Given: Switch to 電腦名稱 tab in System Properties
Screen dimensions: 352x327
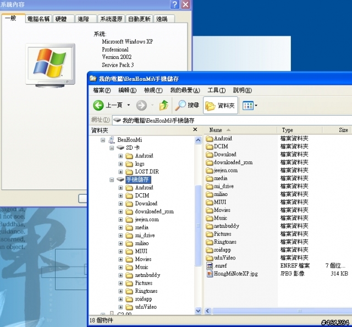Looking at the screenshot, I should point(38,19).
